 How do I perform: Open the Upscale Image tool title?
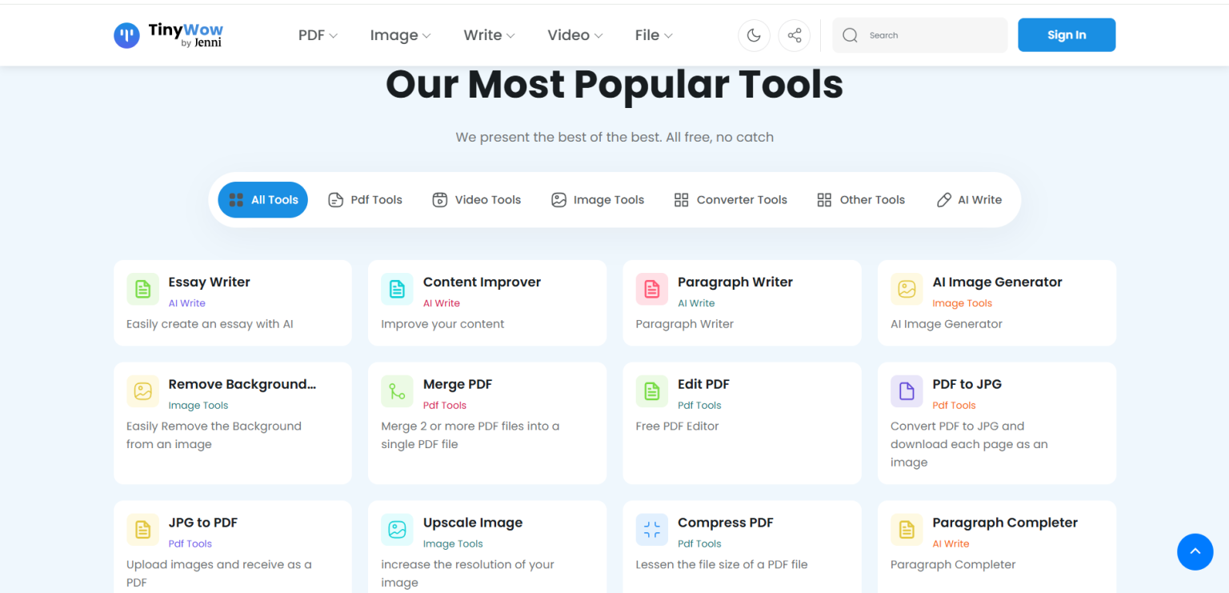click(473, 523)
